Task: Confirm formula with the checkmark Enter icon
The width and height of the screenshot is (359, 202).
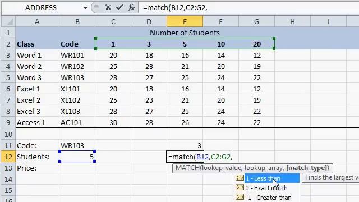Action: (119, 7)
